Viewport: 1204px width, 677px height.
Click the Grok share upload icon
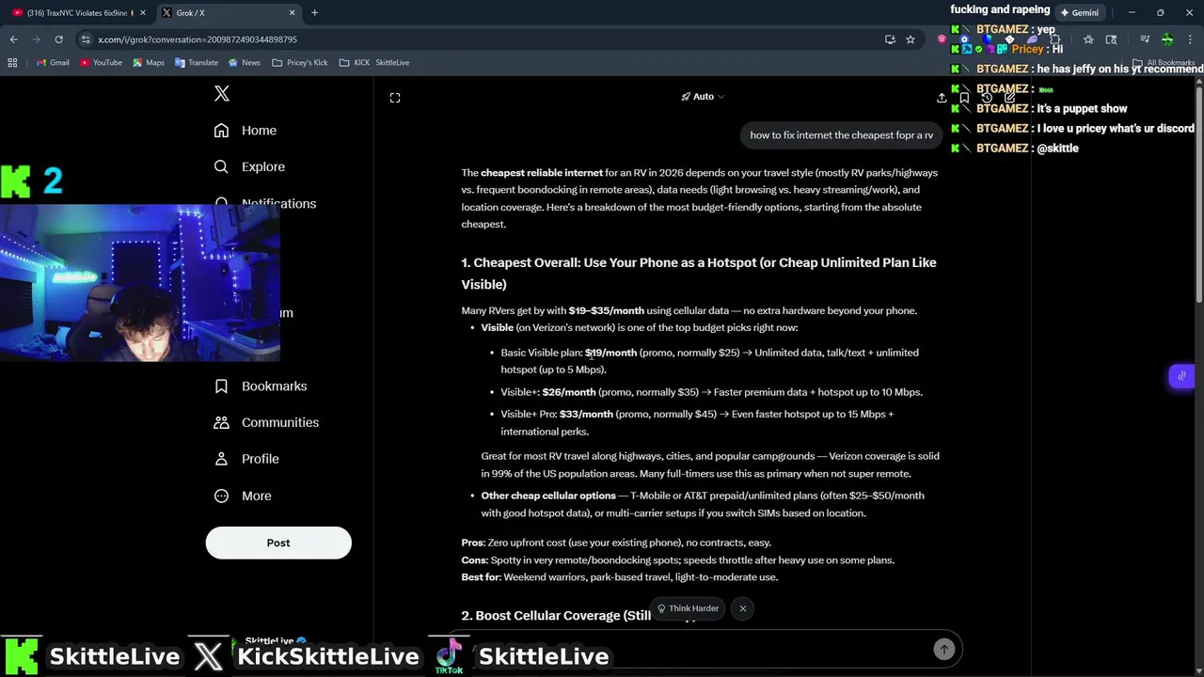pos(941,98)
